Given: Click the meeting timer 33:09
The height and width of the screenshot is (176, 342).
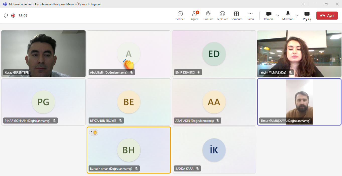Looking at the screenshot, I should tap(23, 16).
